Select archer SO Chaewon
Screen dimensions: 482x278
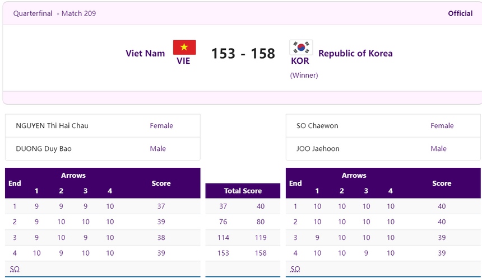317,125
